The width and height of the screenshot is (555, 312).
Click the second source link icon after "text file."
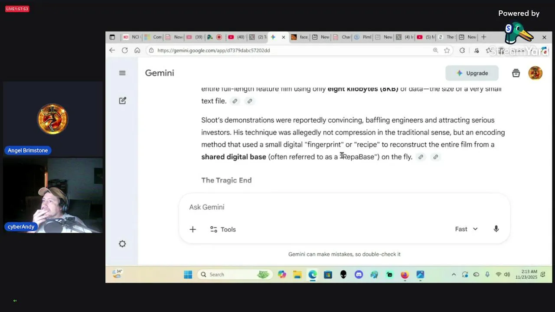point(250,101)
